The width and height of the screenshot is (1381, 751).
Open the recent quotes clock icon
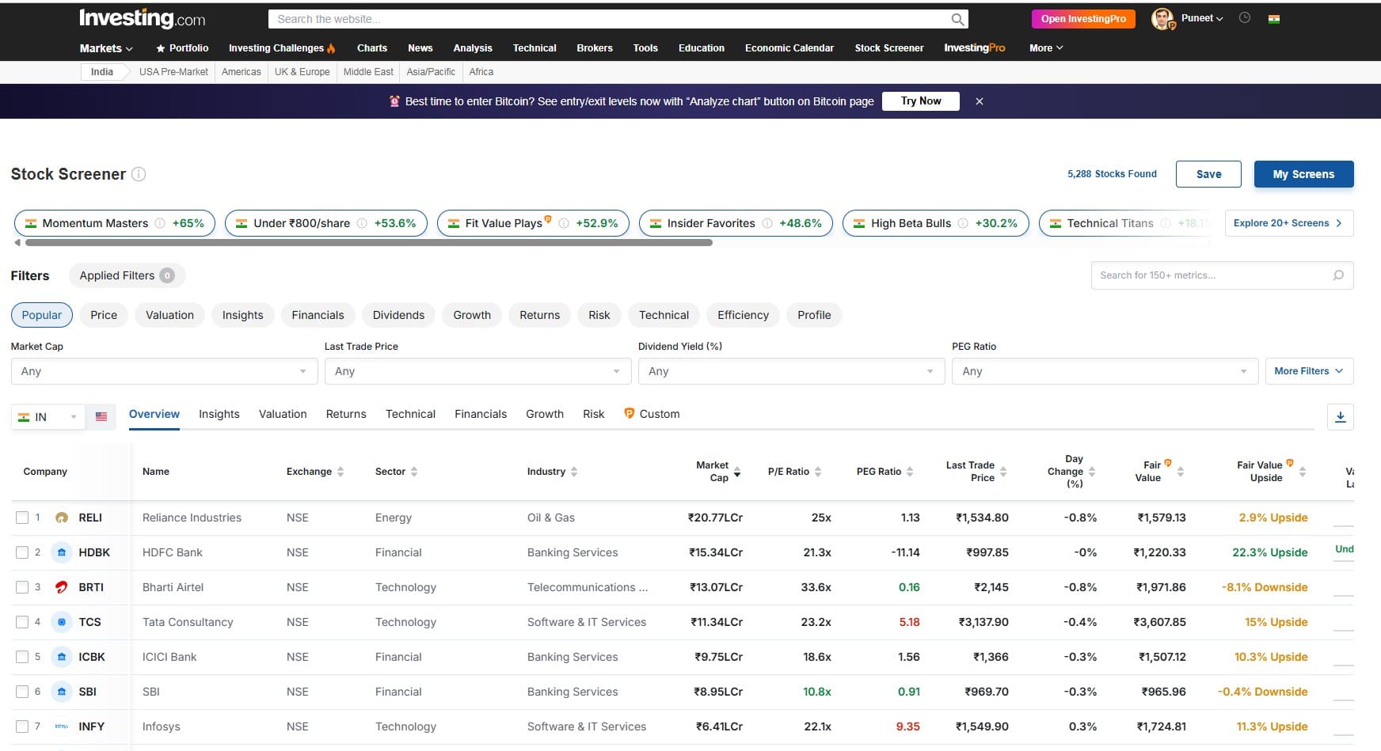tap(1243, 17)
